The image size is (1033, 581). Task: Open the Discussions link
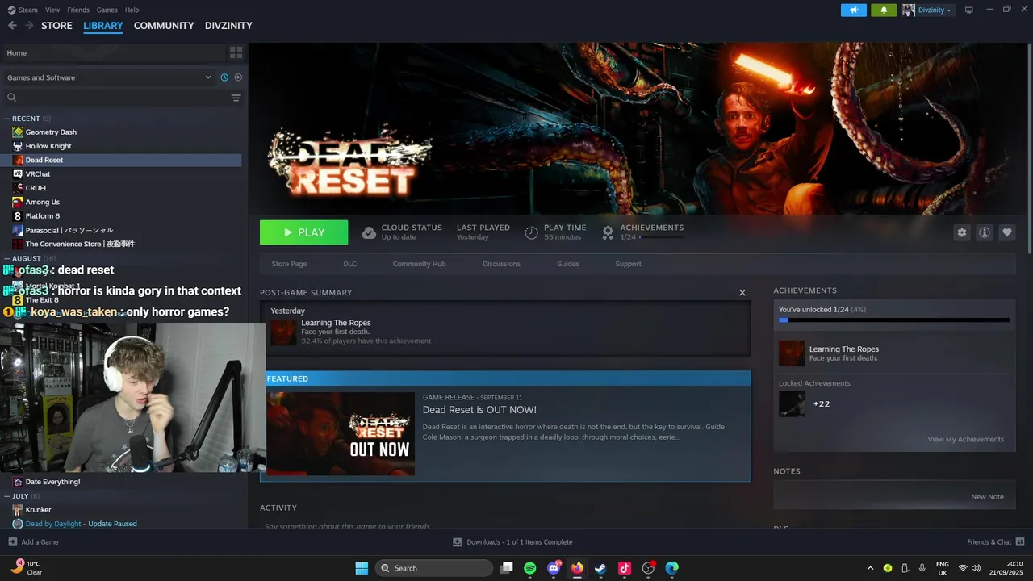click(x=501, y=264)
